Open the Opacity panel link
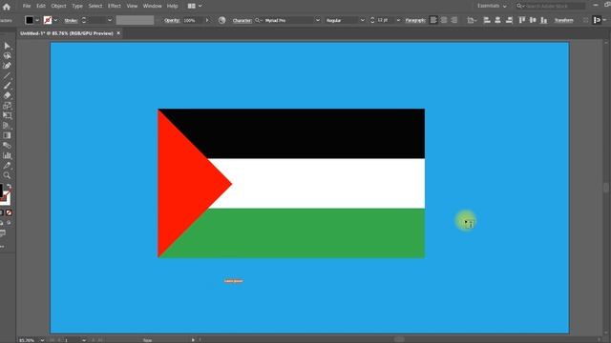The width and height of the screenshot is (611, 343). click(x=172, y=20)
